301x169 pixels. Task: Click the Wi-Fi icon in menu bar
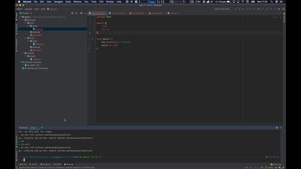point(243,2)
